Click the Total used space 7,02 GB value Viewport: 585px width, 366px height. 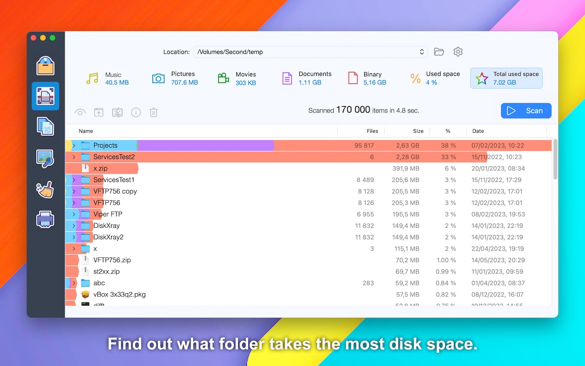[505, 83]
